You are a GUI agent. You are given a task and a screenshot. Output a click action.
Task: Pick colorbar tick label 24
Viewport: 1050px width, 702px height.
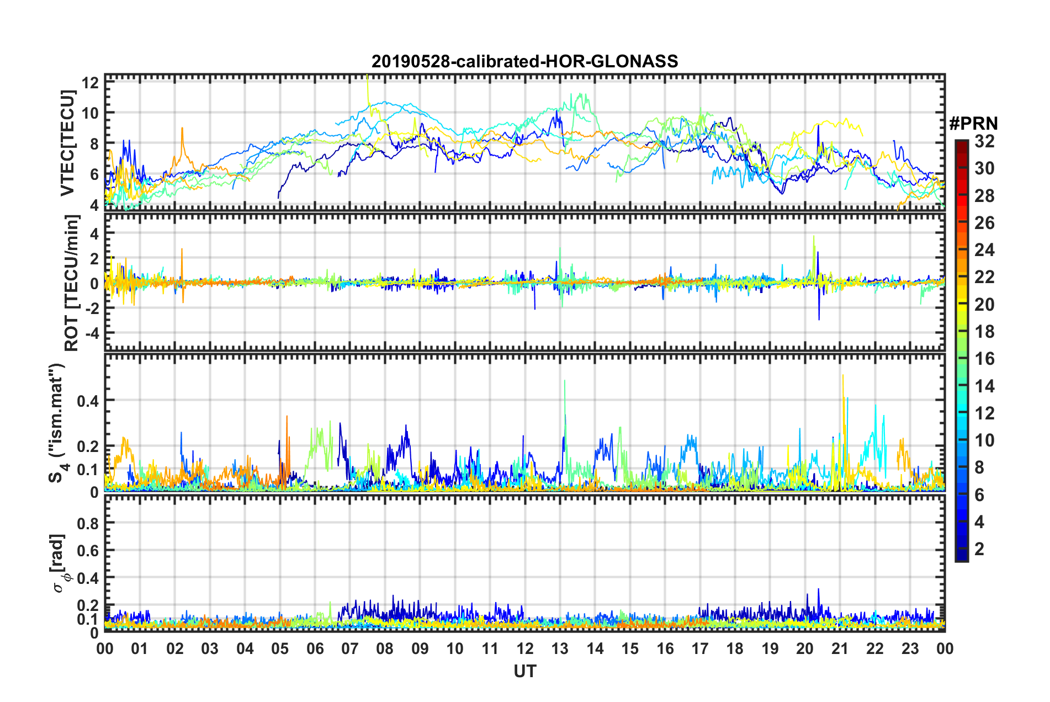984,250
